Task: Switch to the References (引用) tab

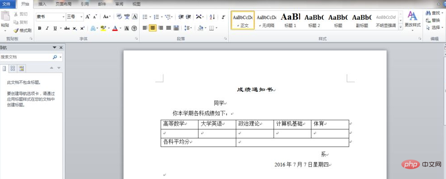Action: point(85,4)
